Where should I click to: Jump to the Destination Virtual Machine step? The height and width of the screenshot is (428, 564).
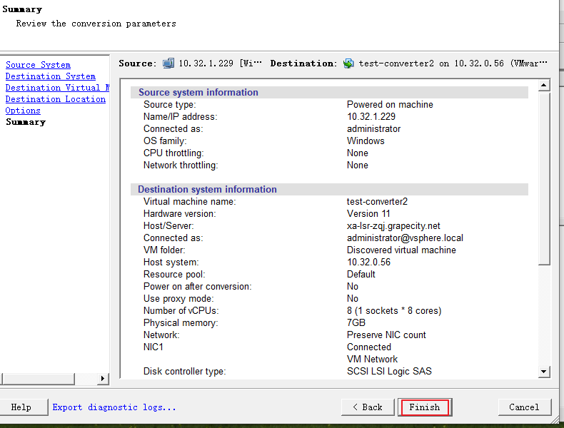click(57, 88)
